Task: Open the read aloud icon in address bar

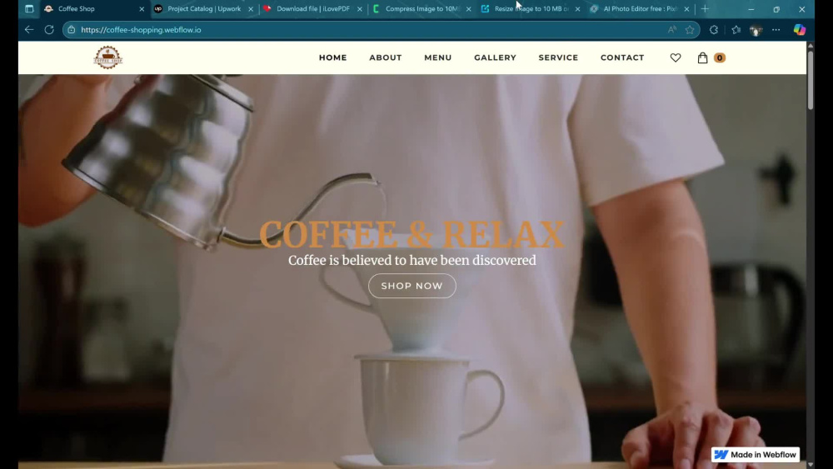Action: (672, 30)
